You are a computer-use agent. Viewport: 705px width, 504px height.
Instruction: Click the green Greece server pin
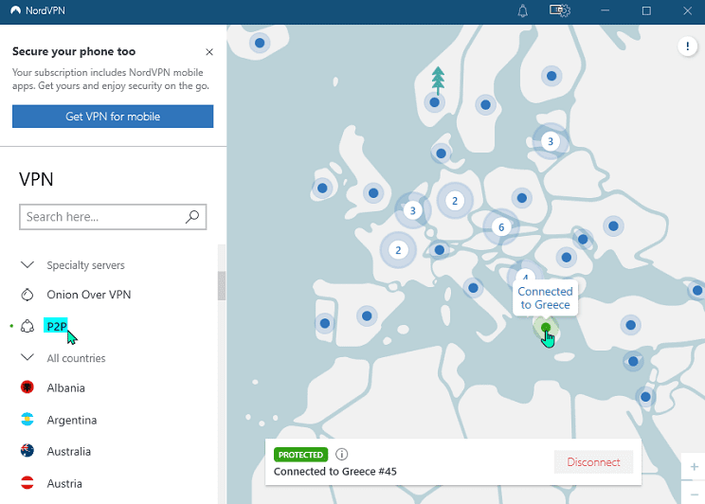(x=546, y=327)
